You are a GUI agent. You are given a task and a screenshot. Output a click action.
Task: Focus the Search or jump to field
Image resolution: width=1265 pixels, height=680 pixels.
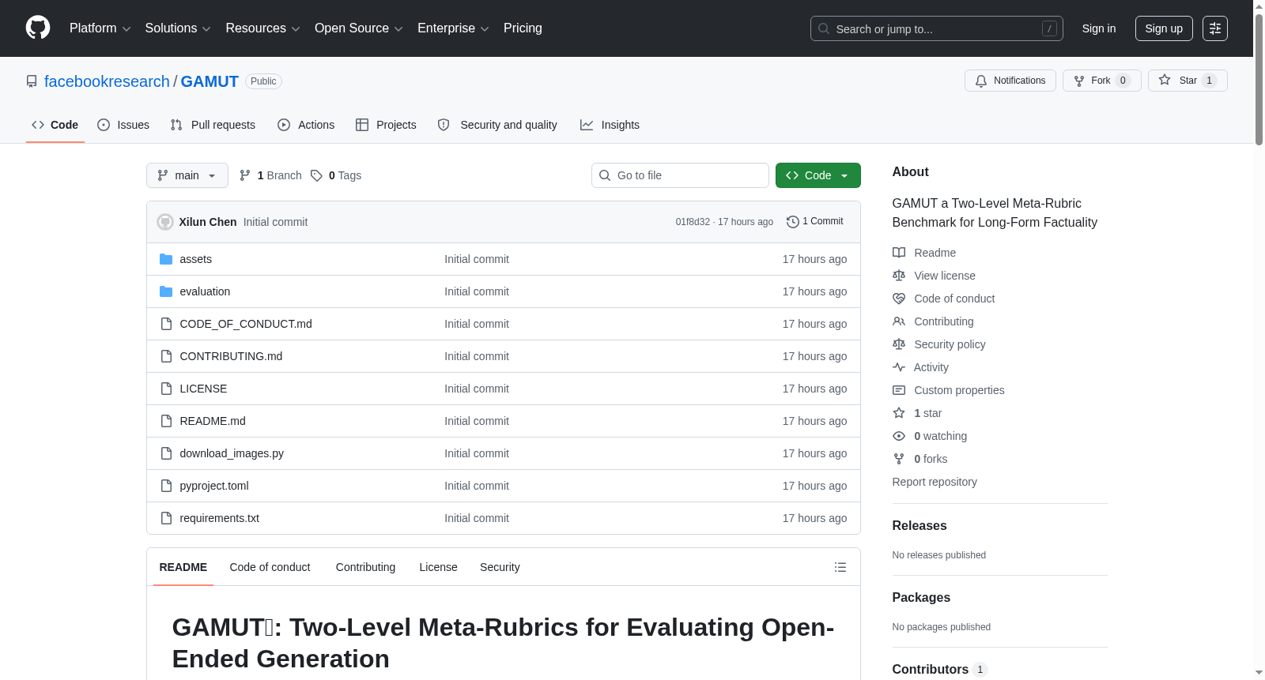[937, 28]
